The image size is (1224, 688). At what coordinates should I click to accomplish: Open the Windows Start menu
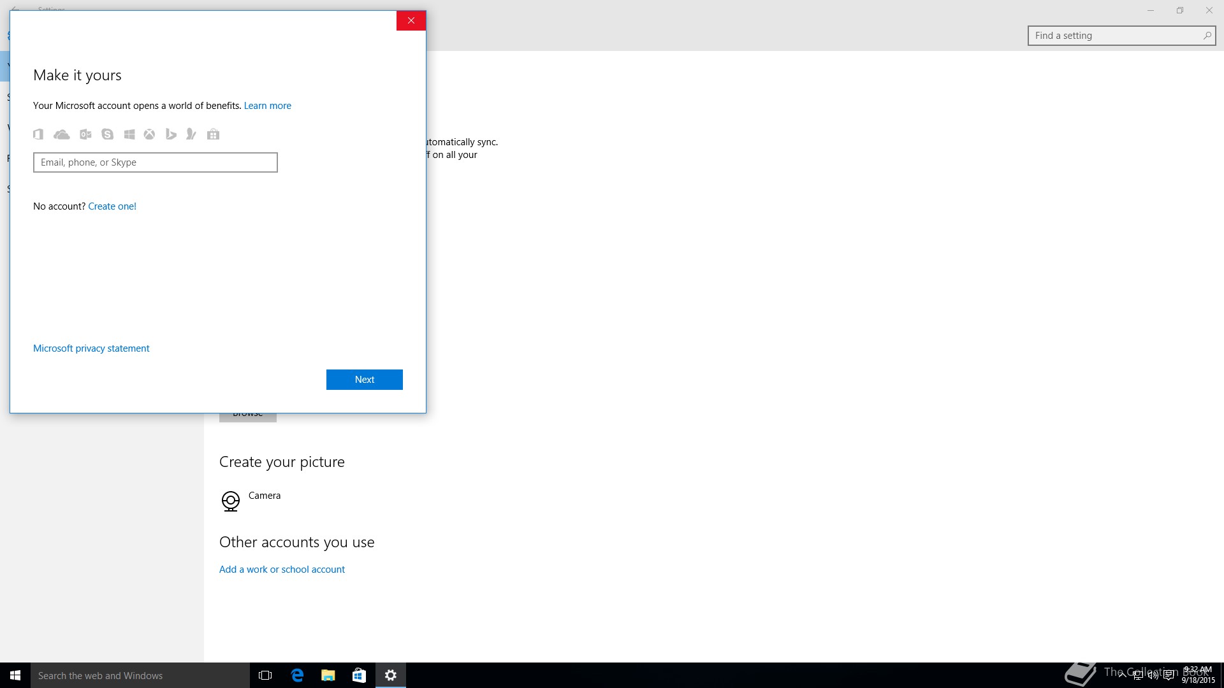tap(15, 675)
